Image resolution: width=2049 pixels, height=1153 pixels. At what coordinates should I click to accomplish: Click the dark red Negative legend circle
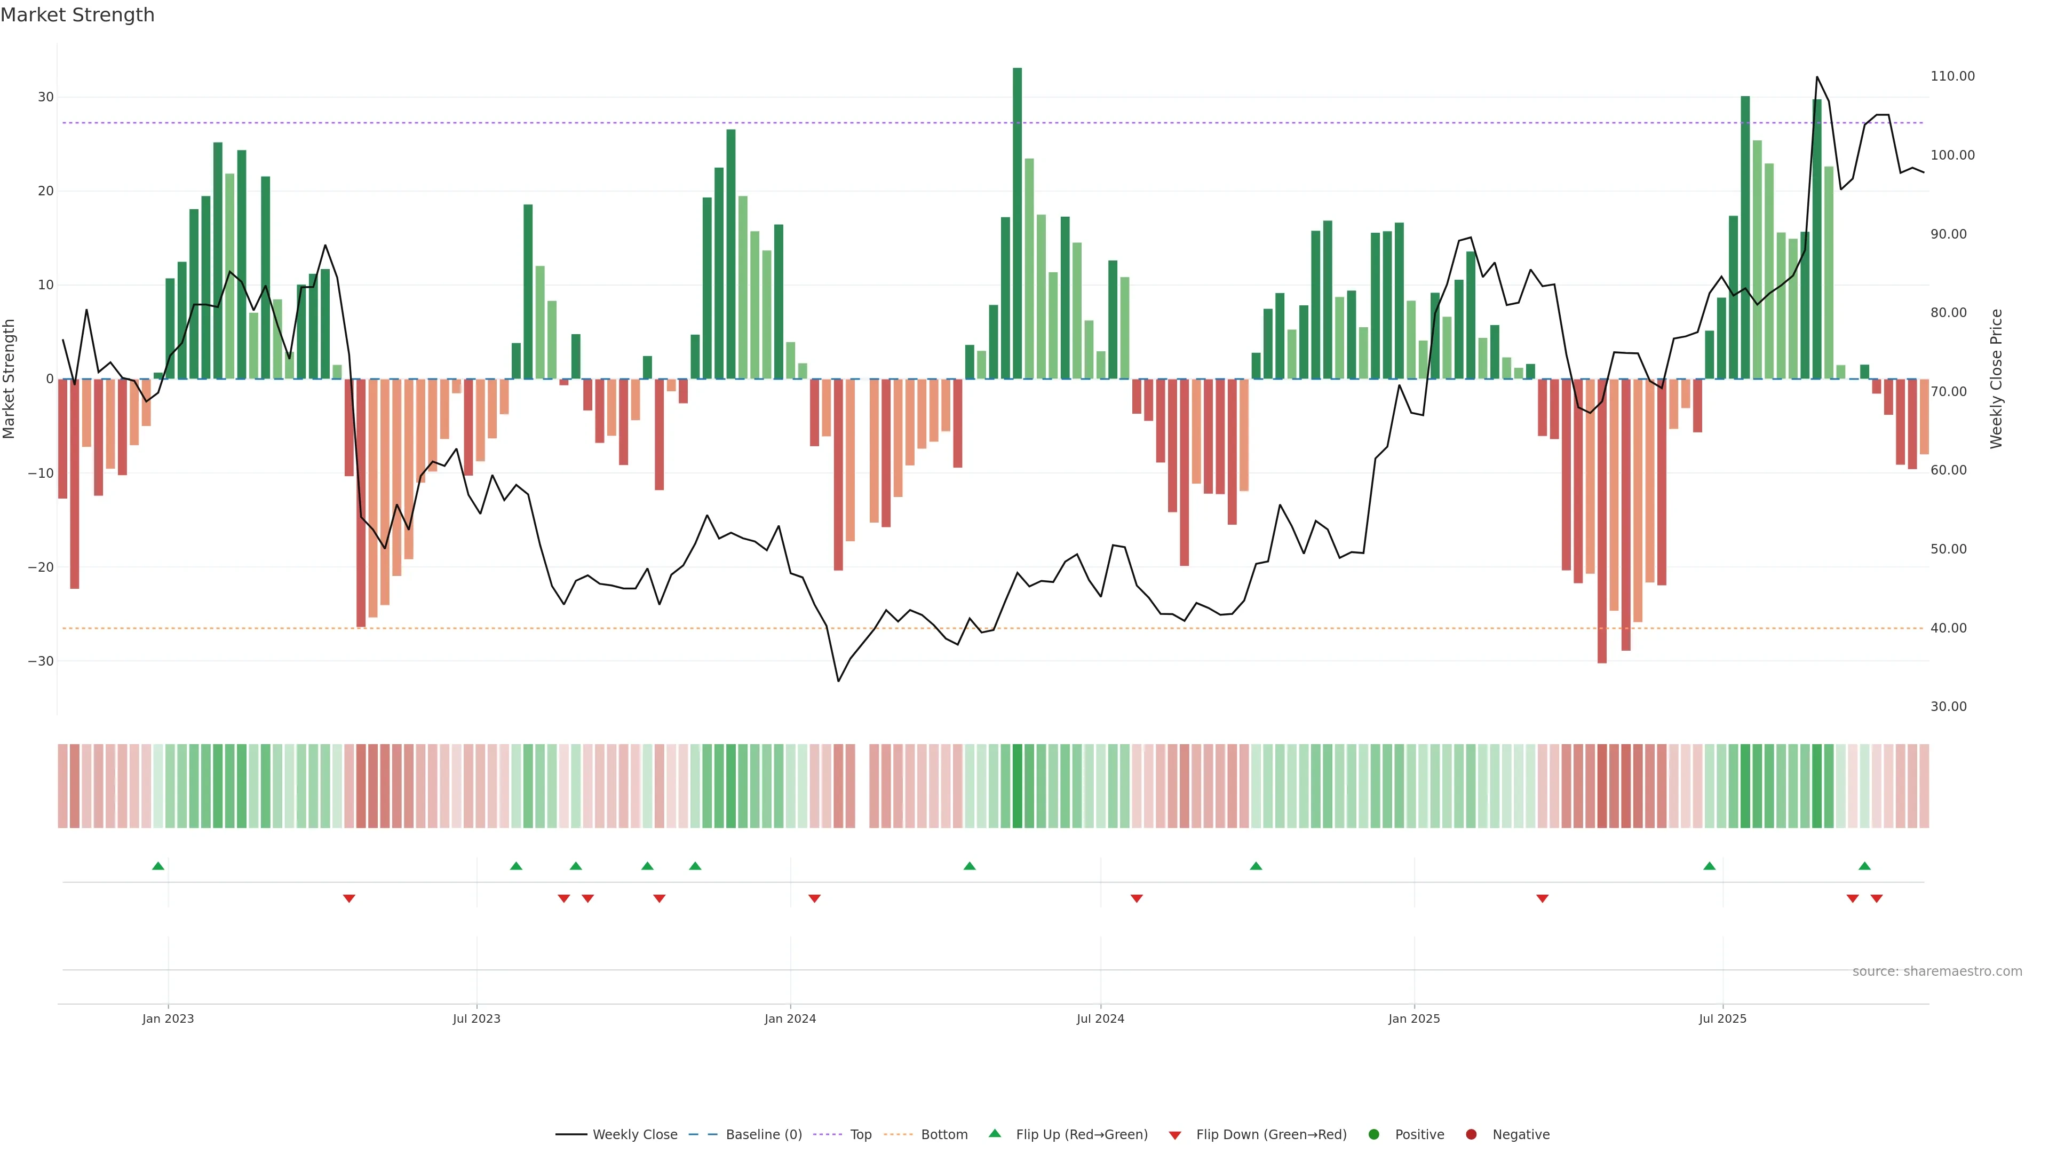coord(1471,1135)
